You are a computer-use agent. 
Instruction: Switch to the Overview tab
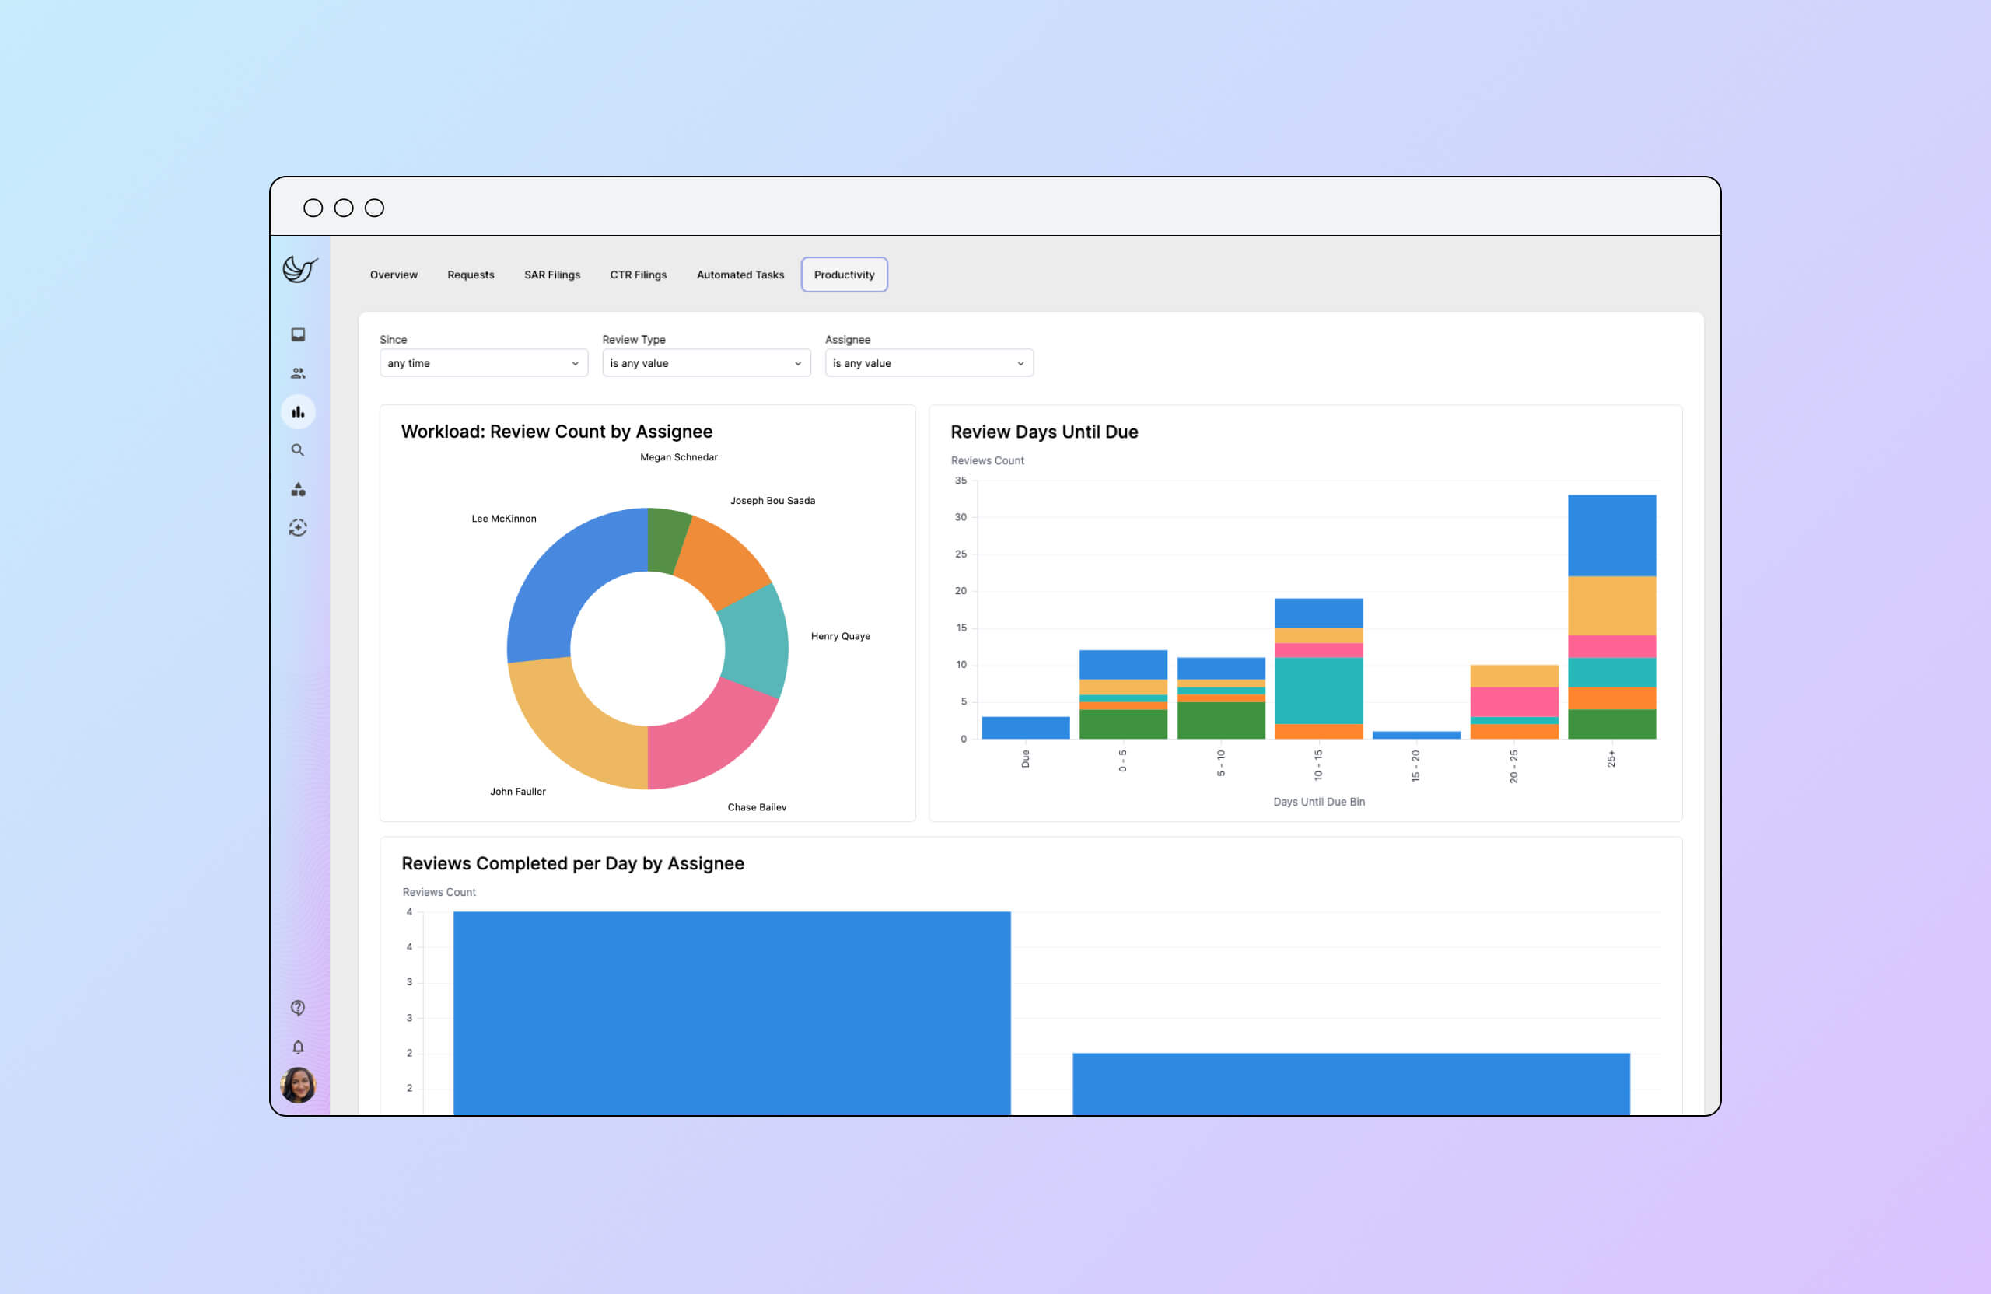click(x=392, y=275)
